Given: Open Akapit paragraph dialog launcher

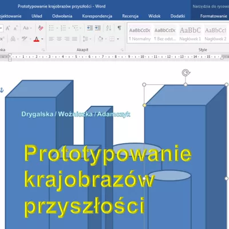Looking at the screenshot, I should (122, 50).
